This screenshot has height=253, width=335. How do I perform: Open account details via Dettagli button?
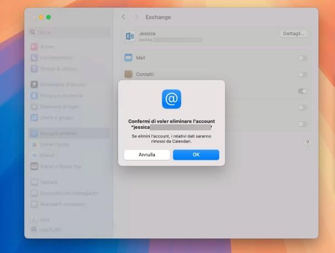[x=294, y=34]
